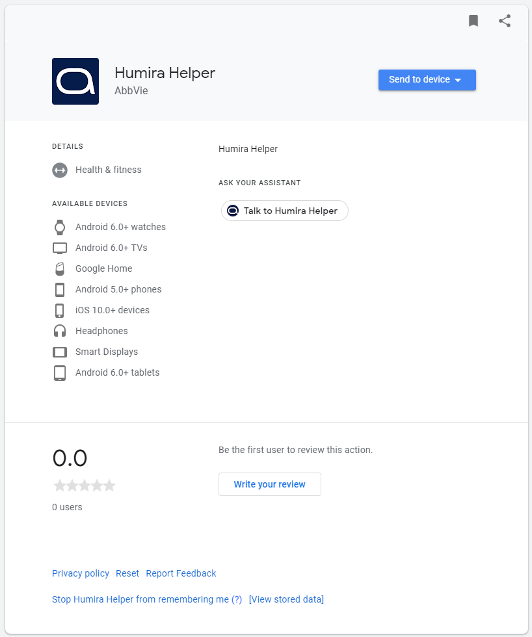Click the bookmark icon
The width and height of the screenshot is (532, 637).
[x=473, y=21]
